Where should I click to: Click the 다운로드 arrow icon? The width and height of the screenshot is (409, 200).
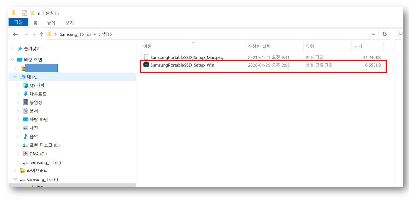pyautogui.click(x=25, y=94)
